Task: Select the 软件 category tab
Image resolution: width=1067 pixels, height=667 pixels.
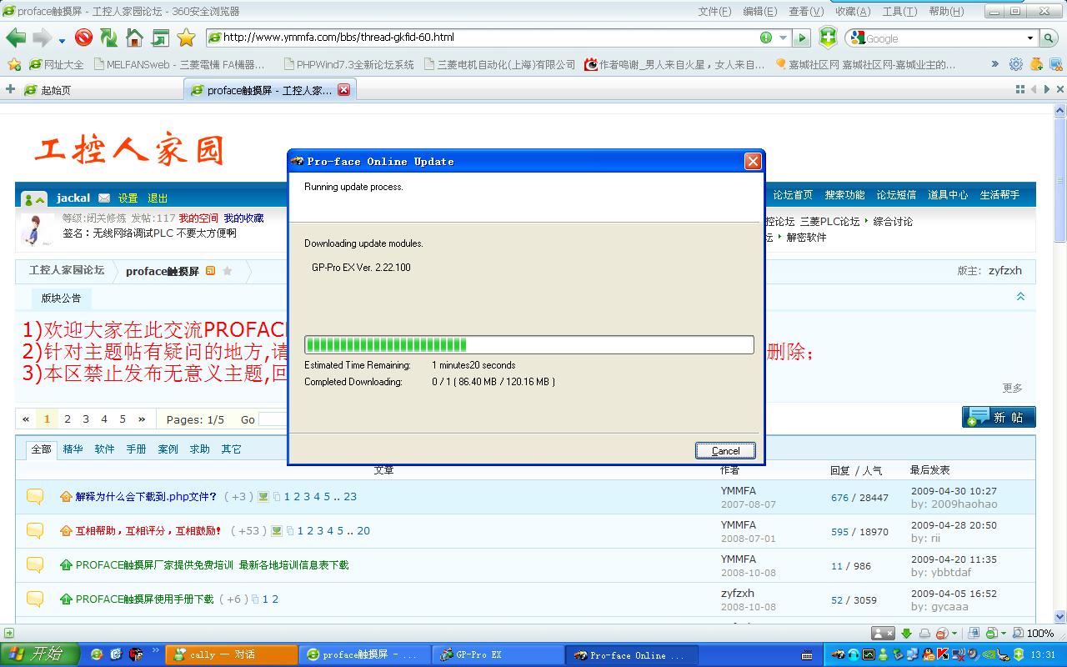Action: point(104,449)
